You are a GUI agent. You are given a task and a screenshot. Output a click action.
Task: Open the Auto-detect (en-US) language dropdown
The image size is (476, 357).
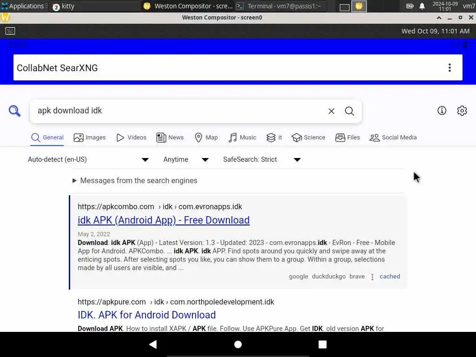pos(88,160)
